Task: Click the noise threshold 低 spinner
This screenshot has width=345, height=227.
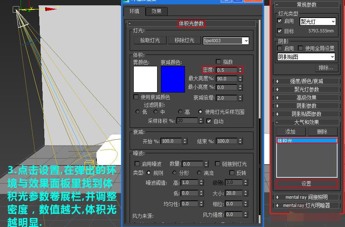Action: (x=201, y=193)
